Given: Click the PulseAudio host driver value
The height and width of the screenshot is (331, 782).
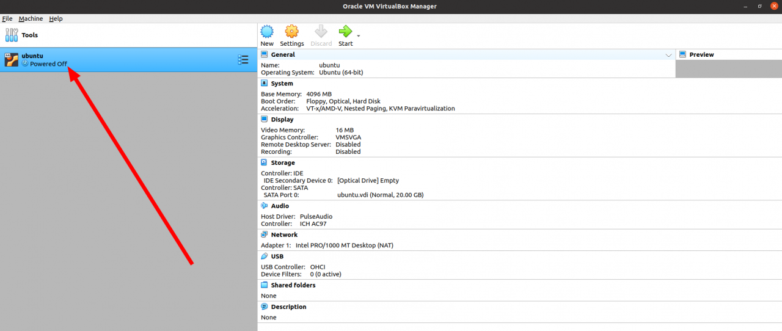Looking at the screenshot, I should pos(316,217).
